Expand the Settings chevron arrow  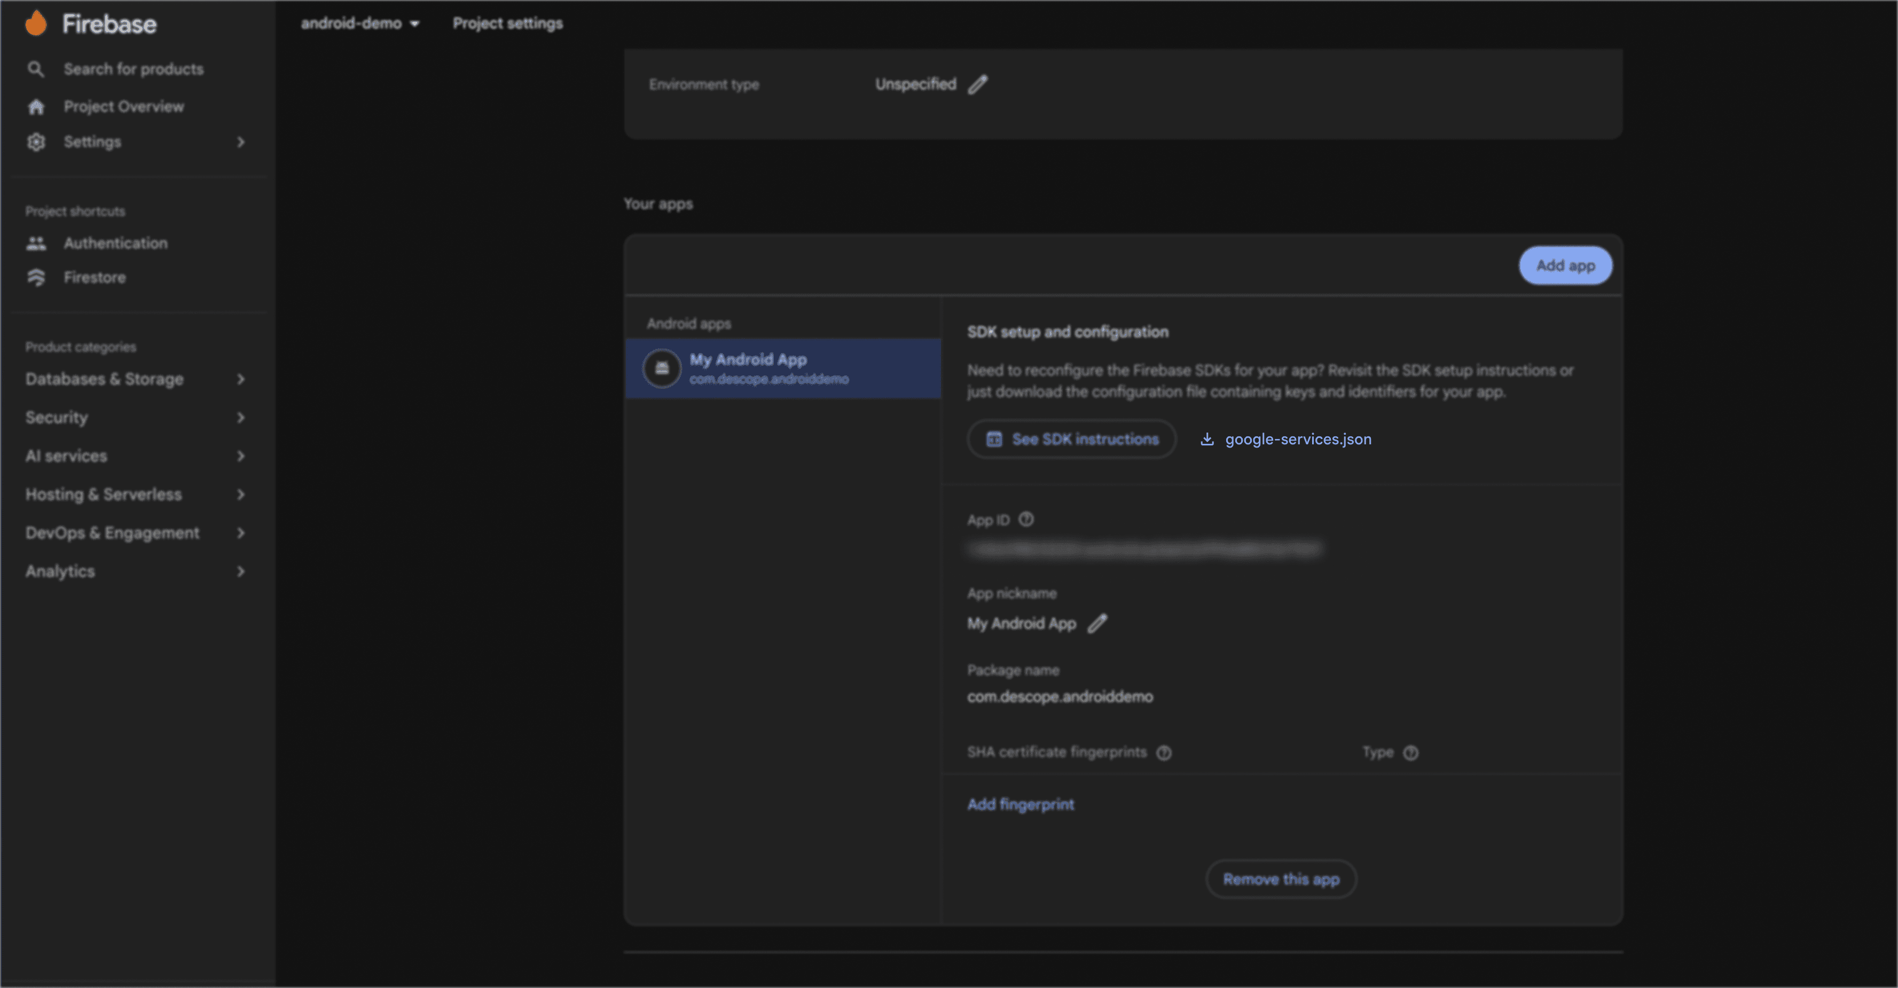(x=240, y=142)
